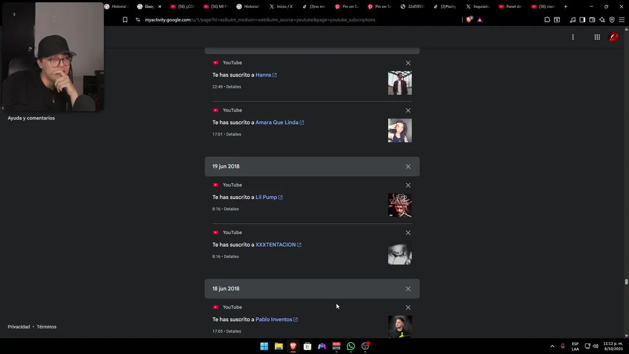Open the Windows Start menu
Screen dimensions: 629x354
click(264, 346)
